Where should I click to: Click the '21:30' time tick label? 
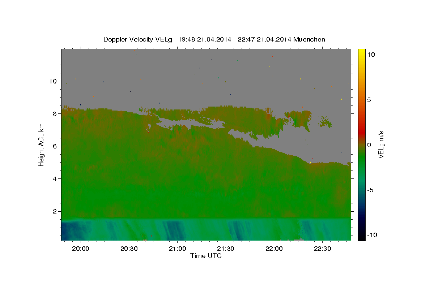226,249
